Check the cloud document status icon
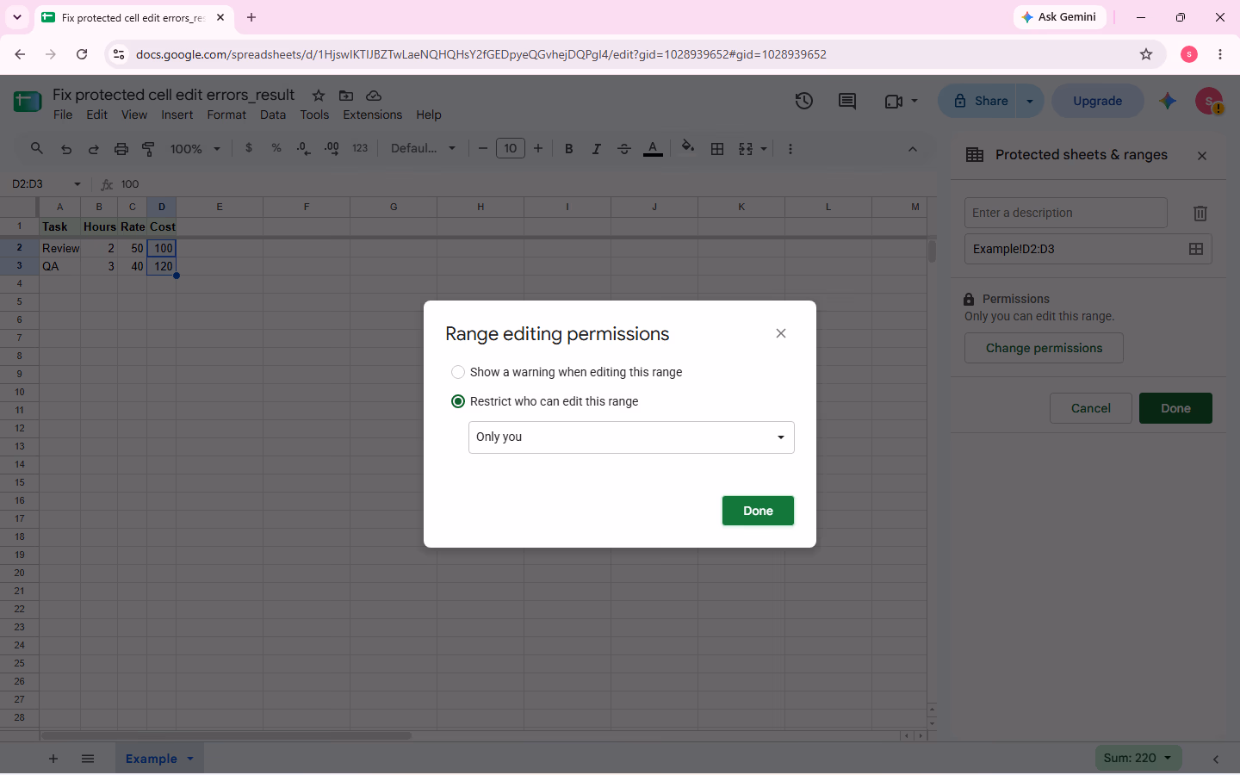Screen dimensions: 1240x775 (374, 96)
